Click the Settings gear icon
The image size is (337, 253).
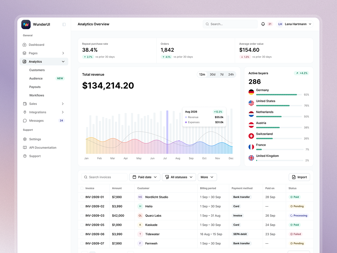25,139
